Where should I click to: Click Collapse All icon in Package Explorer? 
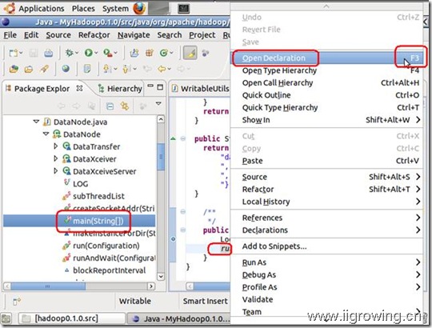[x=110, y=106]
